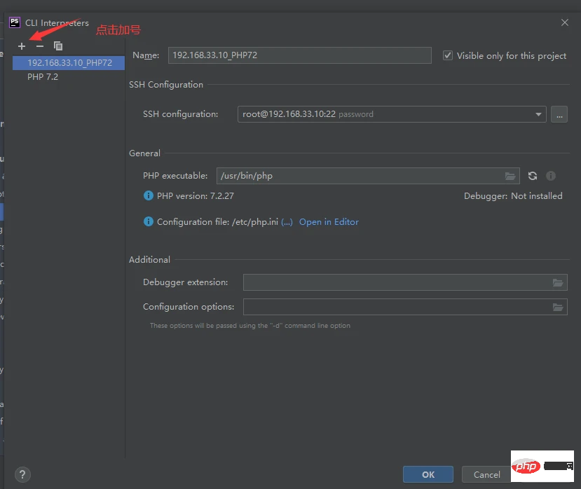Confirm settings with OK button
581x489 pixels.
(x=428, y=474)
